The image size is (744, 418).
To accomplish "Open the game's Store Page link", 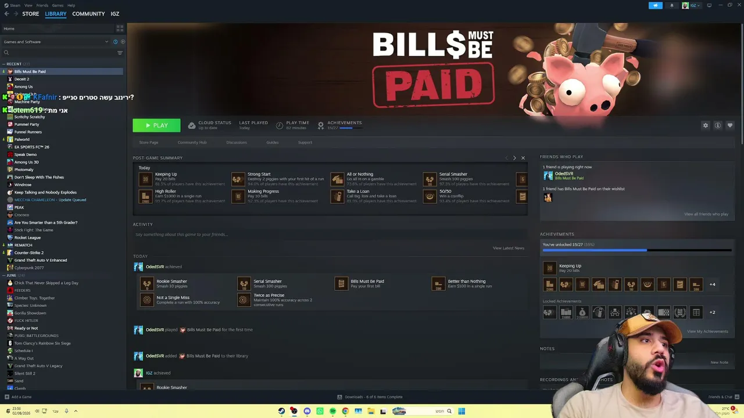I will coord(149,142).
